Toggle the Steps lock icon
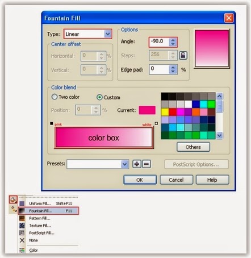 pyautogui.click(x=183, y=55)
